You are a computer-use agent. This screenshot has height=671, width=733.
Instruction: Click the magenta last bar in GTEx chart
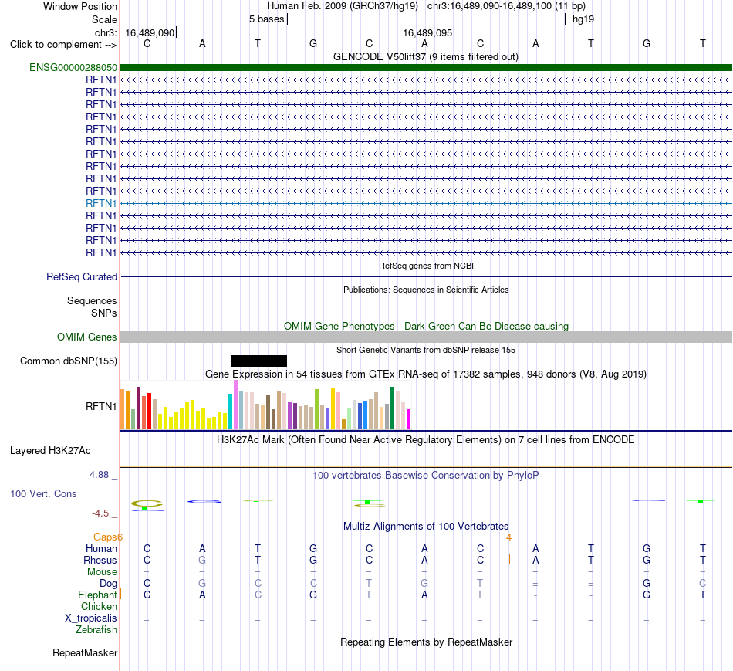click(409, 419)
